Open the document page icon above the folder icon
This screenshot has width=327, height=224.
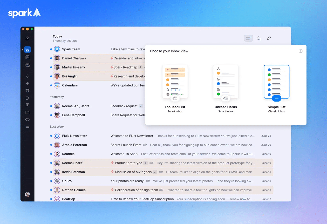click(28, 105)
